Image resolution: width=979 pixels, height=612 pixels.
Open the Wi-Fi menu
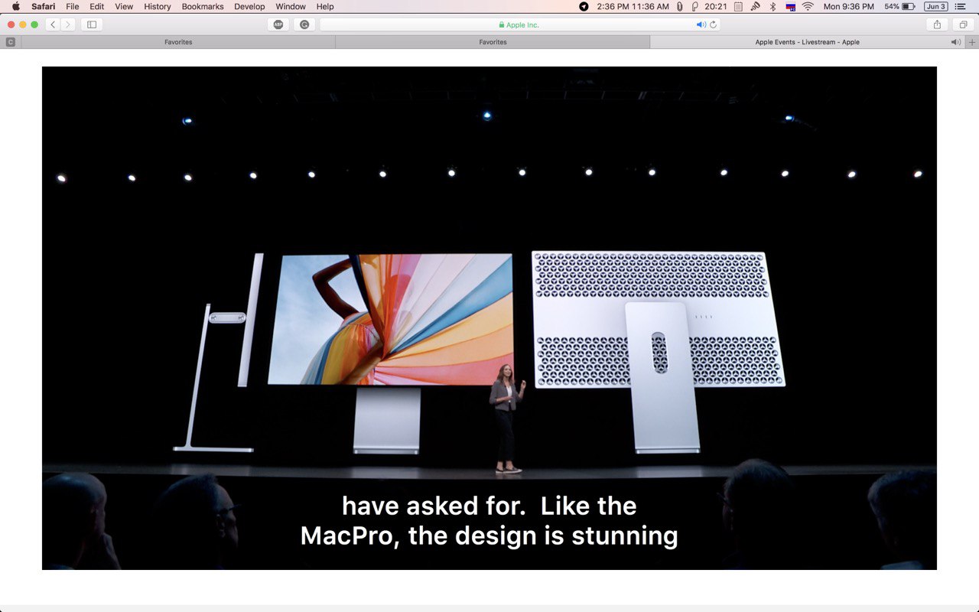click(x=808, y=6)
